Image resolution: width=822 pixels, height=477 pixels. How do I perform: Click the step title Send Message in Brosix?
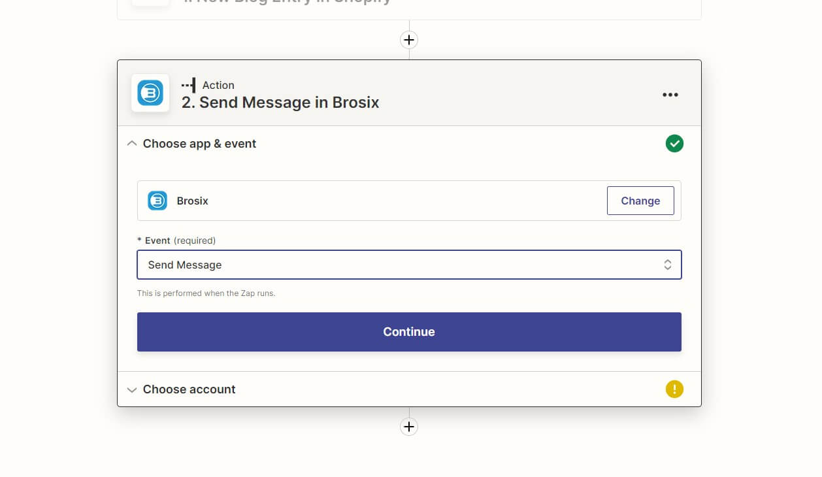coord(280,103)
